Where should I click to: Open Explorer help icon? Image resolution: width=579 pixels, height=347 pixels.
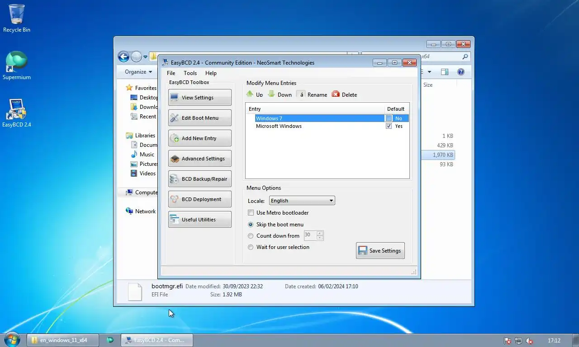tap(461, 72)
